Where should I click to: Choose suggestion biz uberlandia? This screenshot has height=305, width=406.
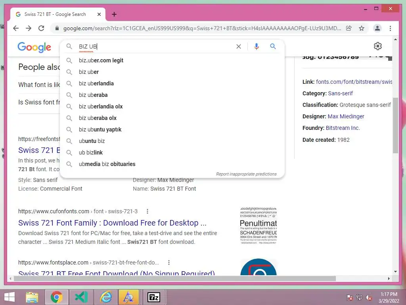[x=172, y=83]
